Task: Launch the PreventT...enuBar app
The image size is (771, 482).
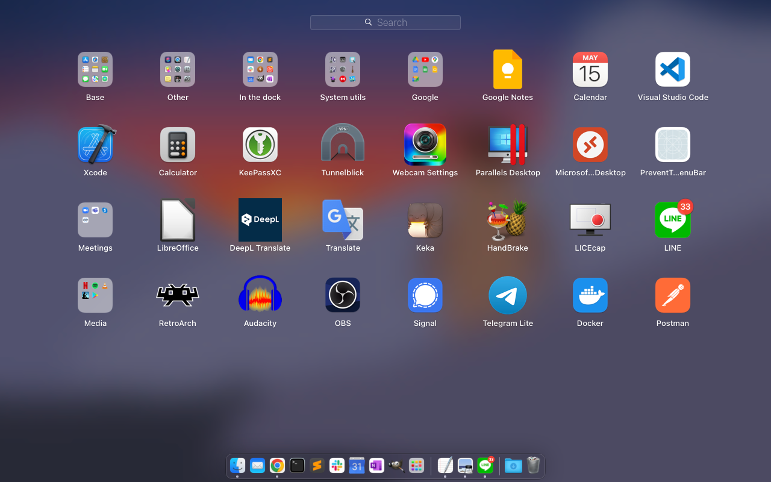Action: (x=673, y=145)
